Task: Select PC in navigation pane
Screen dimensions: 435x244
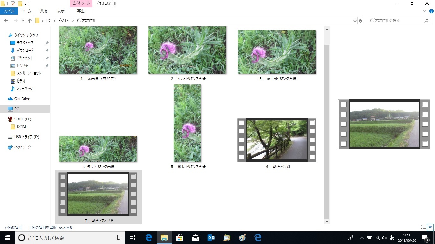Action: (x=17, y=109)
